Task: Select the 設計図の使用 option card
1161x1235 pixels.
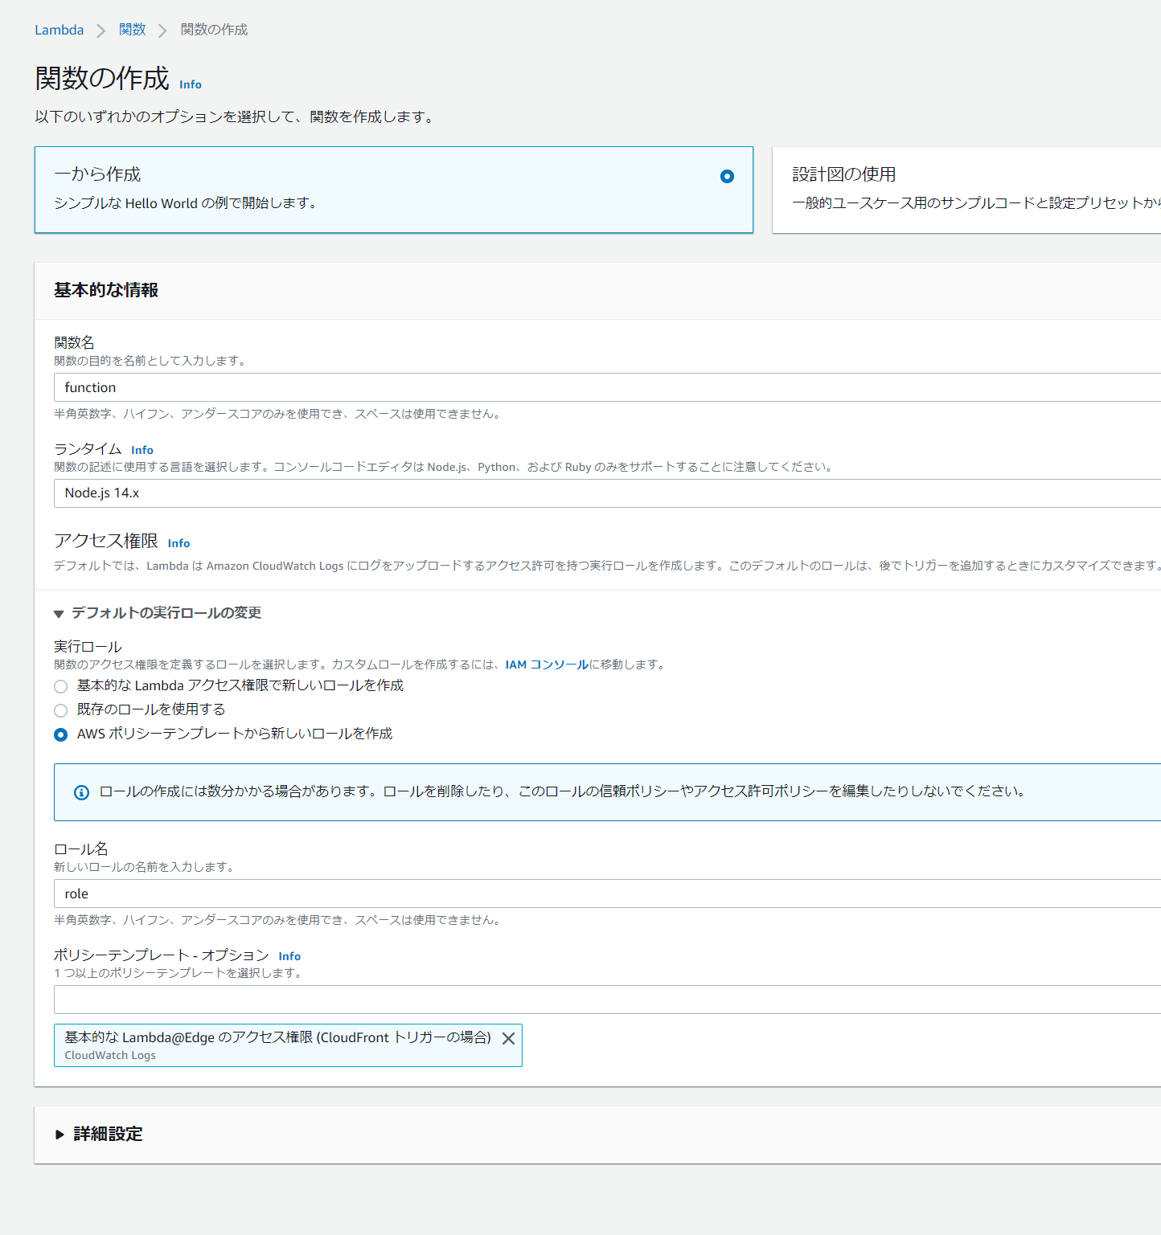Action: pos(965,190)
